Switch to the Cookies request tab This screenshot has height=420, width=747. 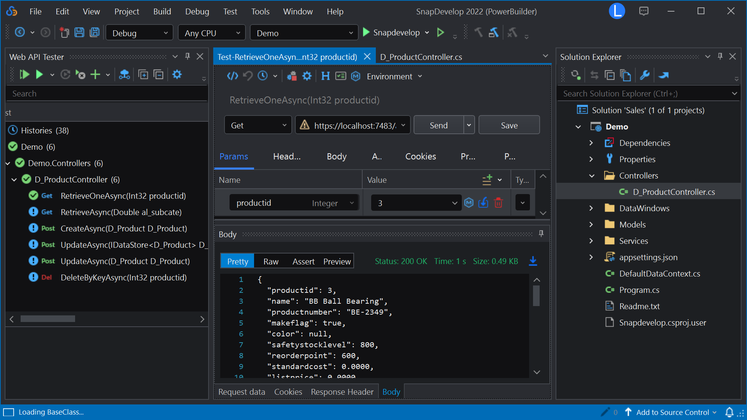[420, 157]
